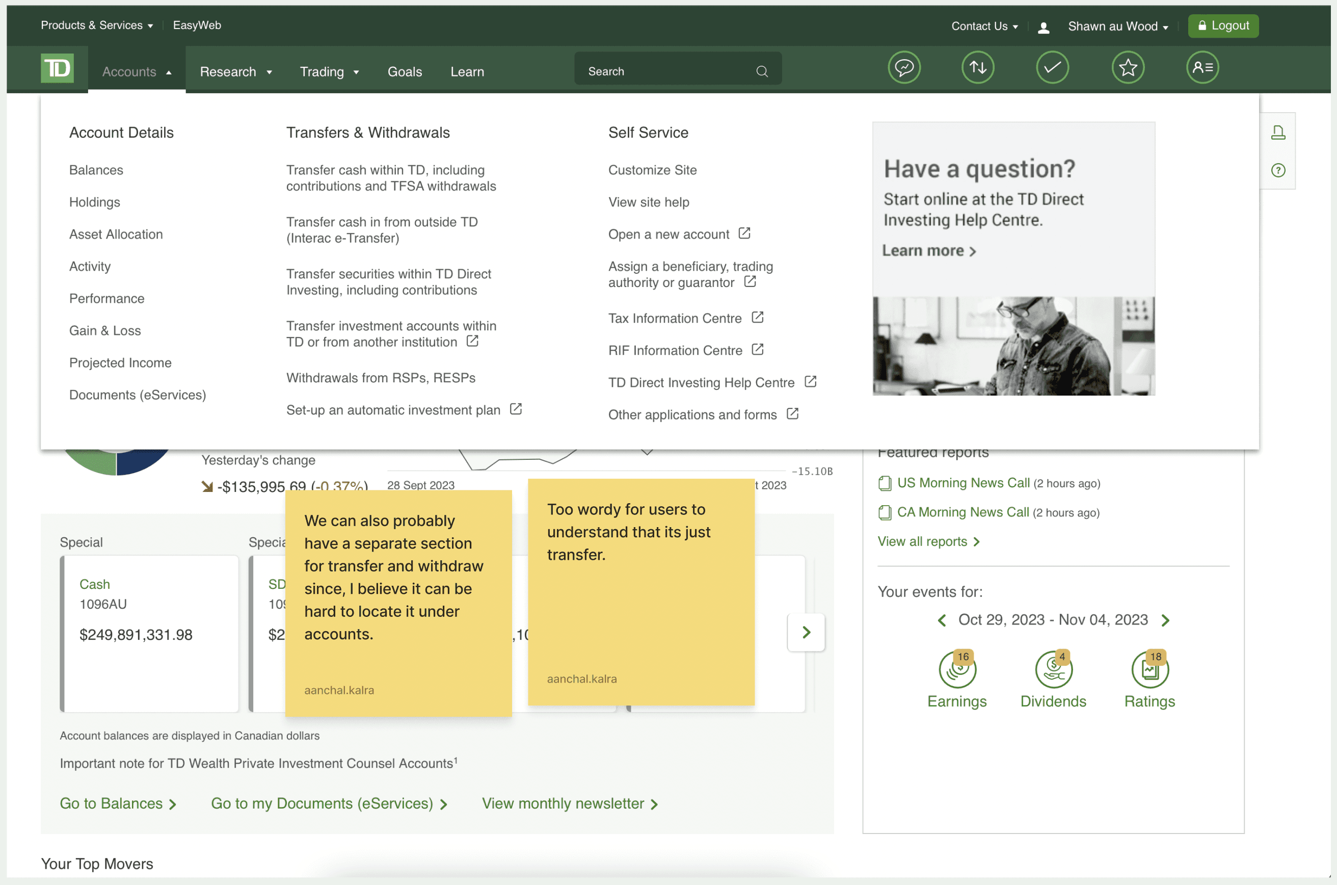Viewport: 1337px width, 885px height.
Task: Open the star watchlist icon
Action: [1127, 68]
